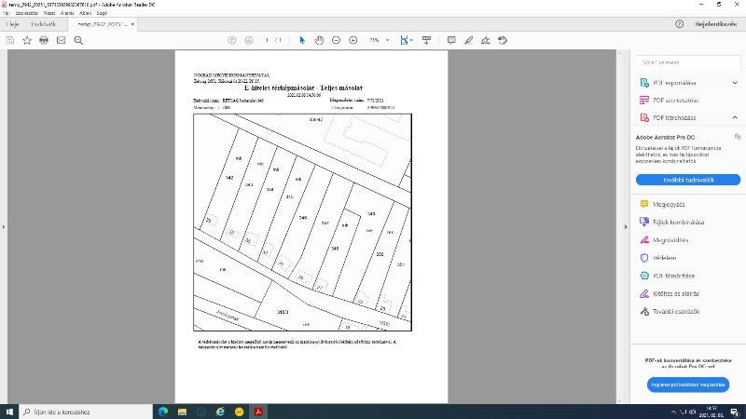Screen dimensions: 746x419
Task: Activate the arrow selection tool
Action: point(301,40)
